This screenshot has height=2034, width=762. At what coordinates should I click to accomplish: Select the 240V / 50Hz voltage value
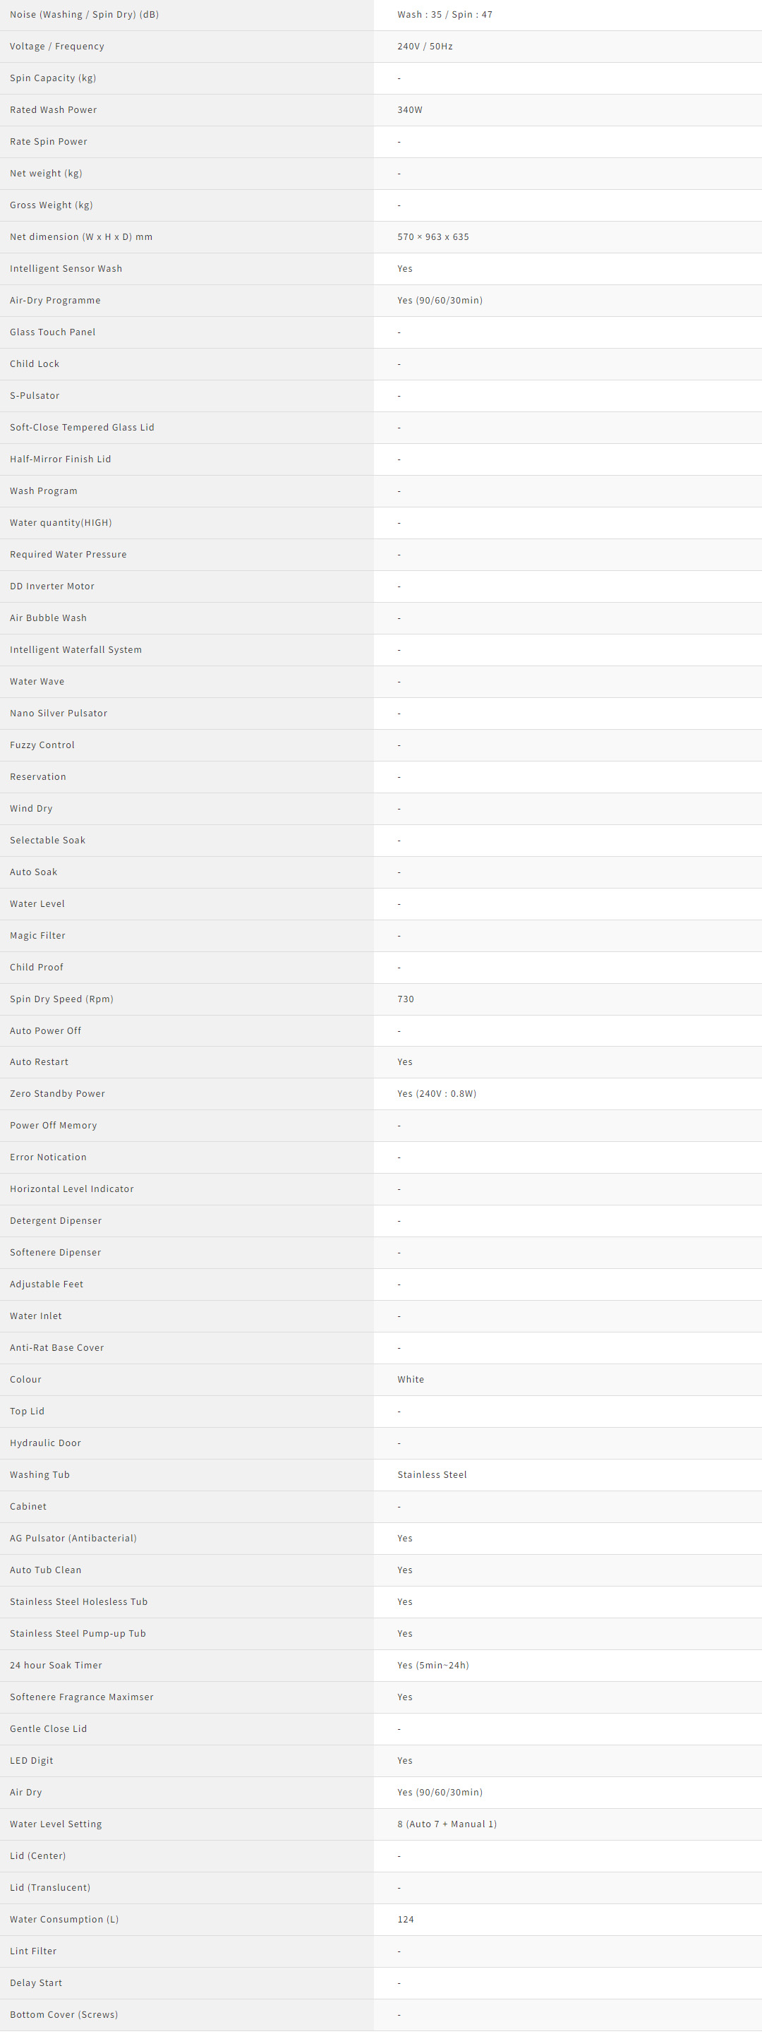[425, 47]
